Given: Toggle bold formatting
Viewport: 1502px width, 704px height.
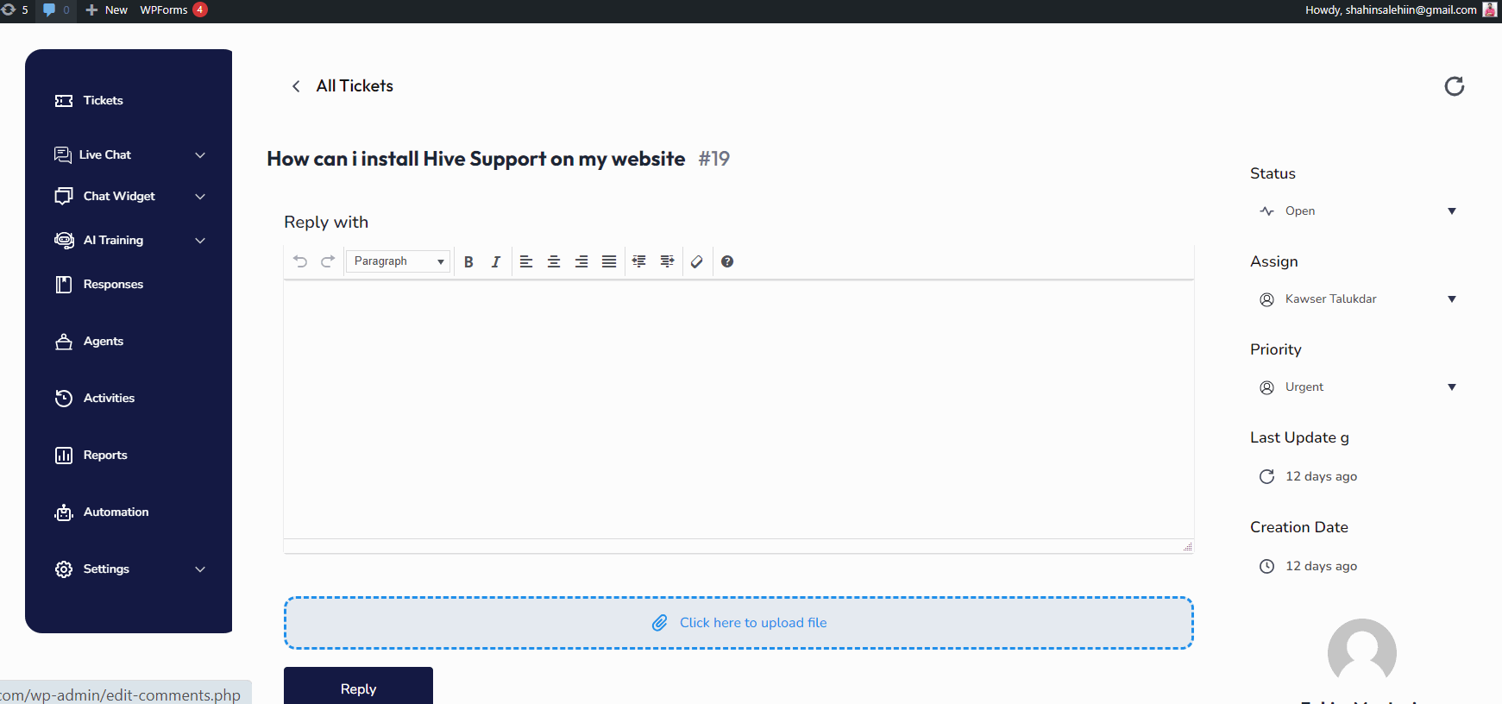Looking at the screenshot, I should pos(468,261).
